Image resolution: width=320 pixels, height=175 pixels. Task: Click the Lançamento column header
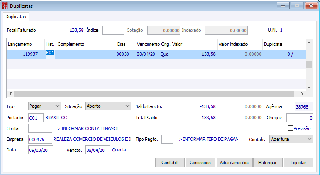click(x=26, y=44)
